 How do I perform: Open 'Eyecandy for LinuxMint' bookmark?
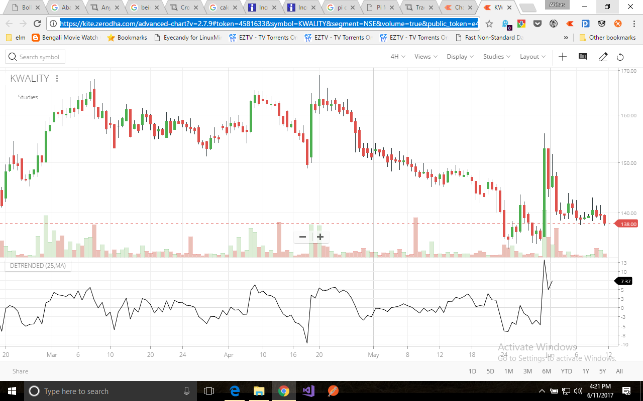click(188, 38)
